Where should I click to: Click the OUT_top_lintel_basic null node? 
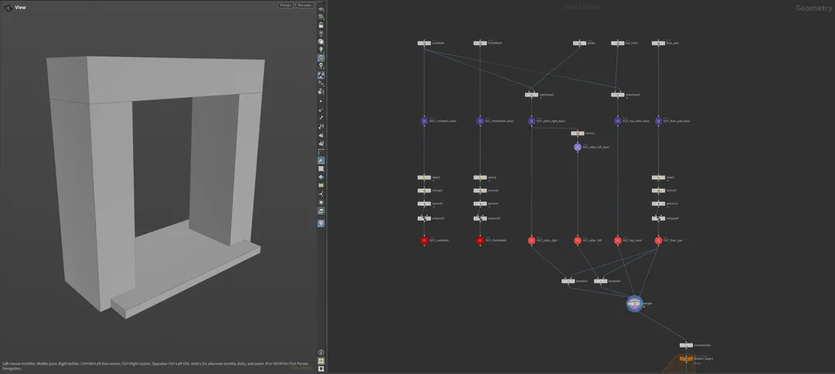click(x=618, y=121)
